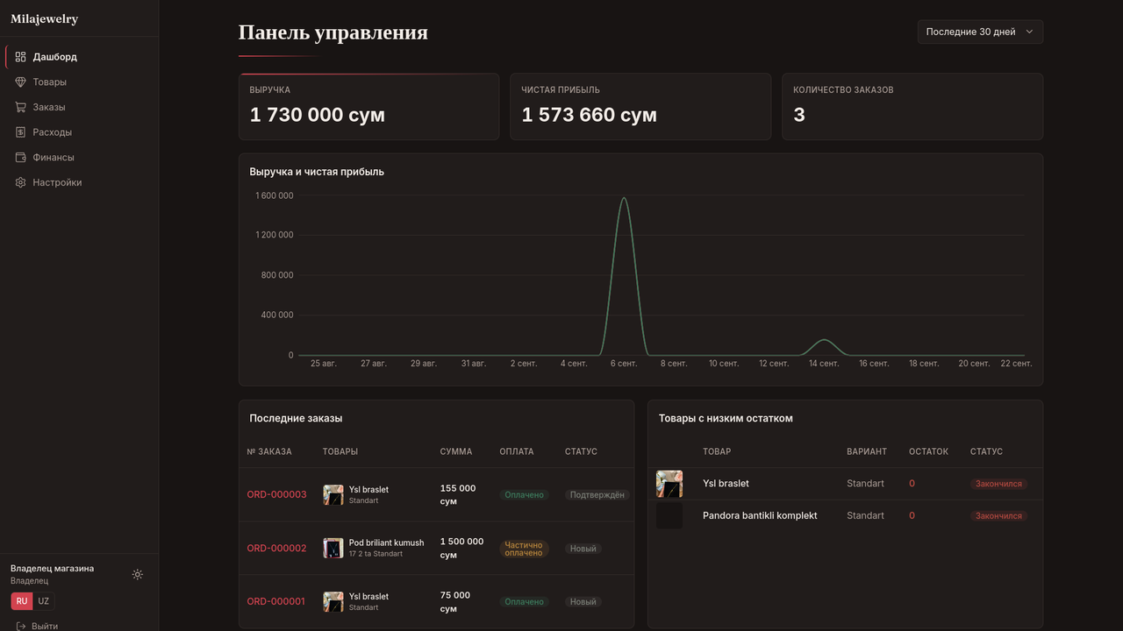Click the Подтверждён status badge
The image size is (1123, 631).
point(597,495)
